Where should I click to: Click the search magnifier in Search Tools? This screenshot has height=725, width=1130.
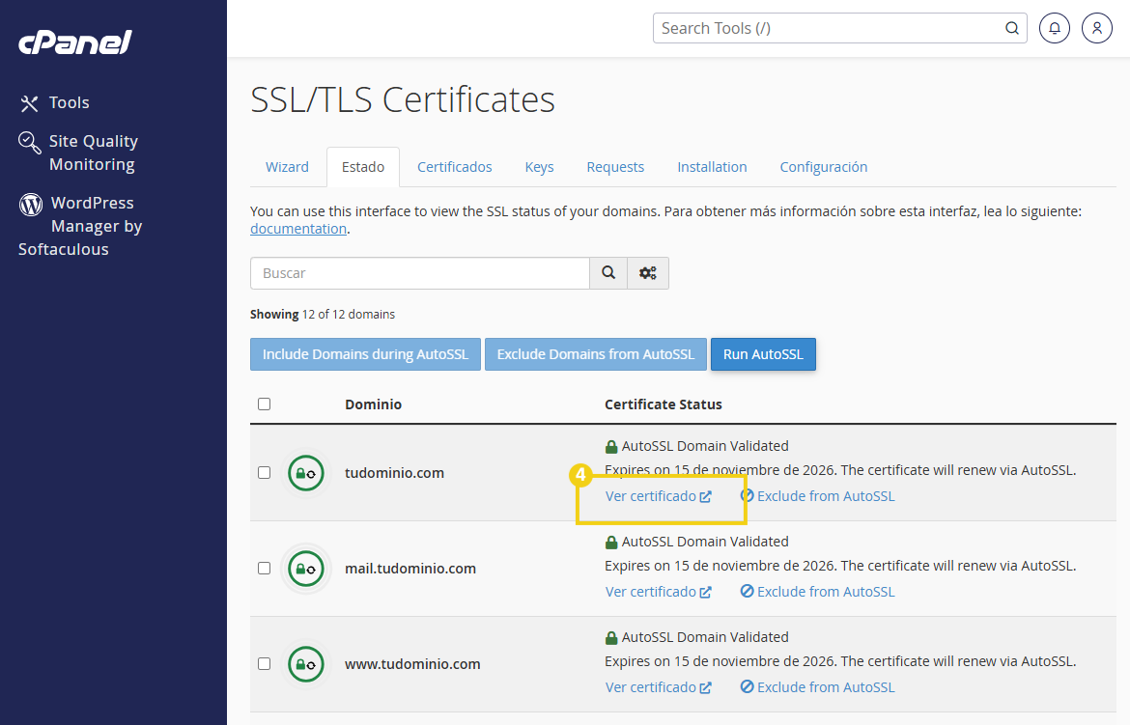pos(1012,28)
